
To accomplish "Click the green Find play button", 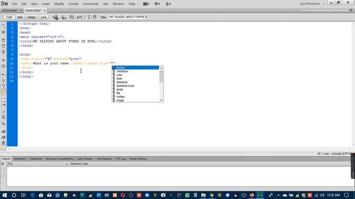I will click(x=3, y=164).
